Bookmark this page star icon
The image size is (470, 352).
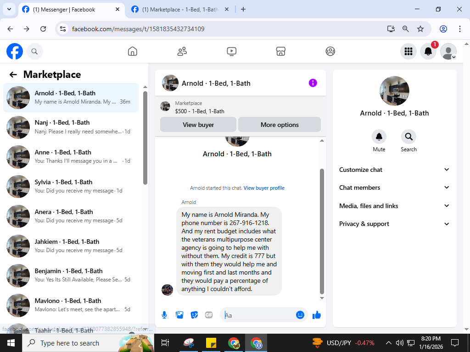(x=420, y=29)
